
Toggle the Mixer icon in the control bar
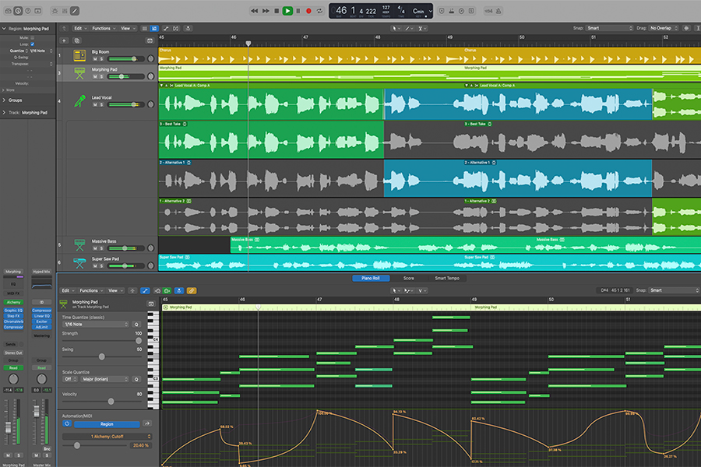[x=65, y=11]
